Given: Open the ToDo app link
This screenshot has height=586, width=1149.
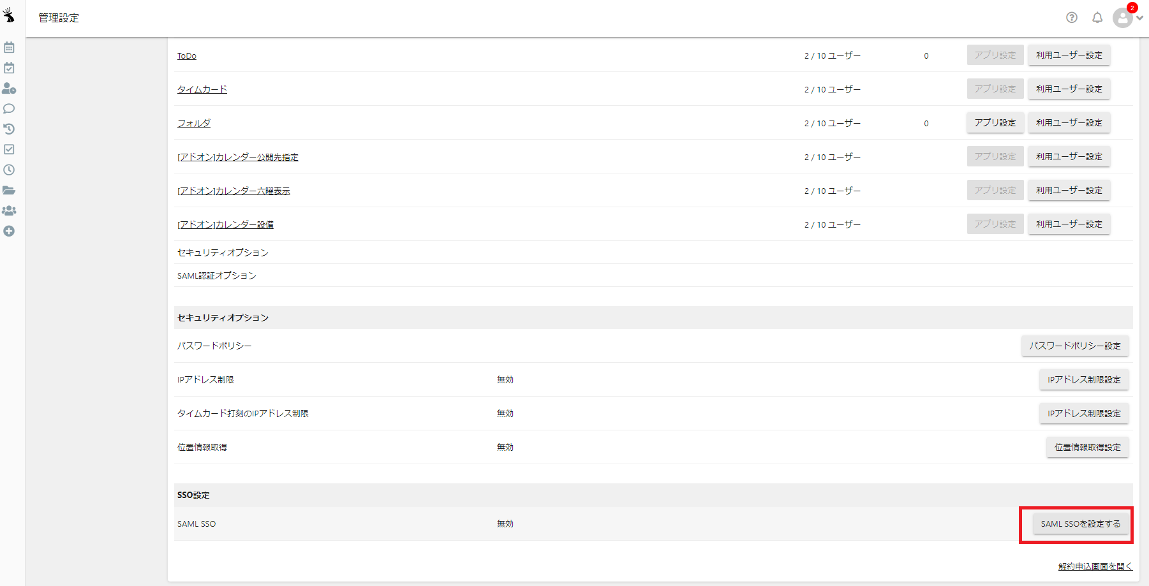Looking at the screenshot, I should tap(187, 56).
